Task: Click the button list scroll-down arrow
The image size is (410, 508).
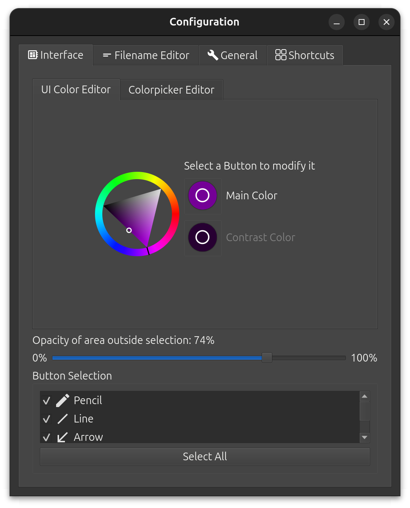Action: pos(365,437)
